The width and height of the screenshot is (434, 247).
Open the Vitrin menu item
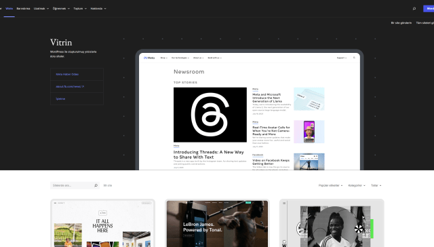(9, 9)
